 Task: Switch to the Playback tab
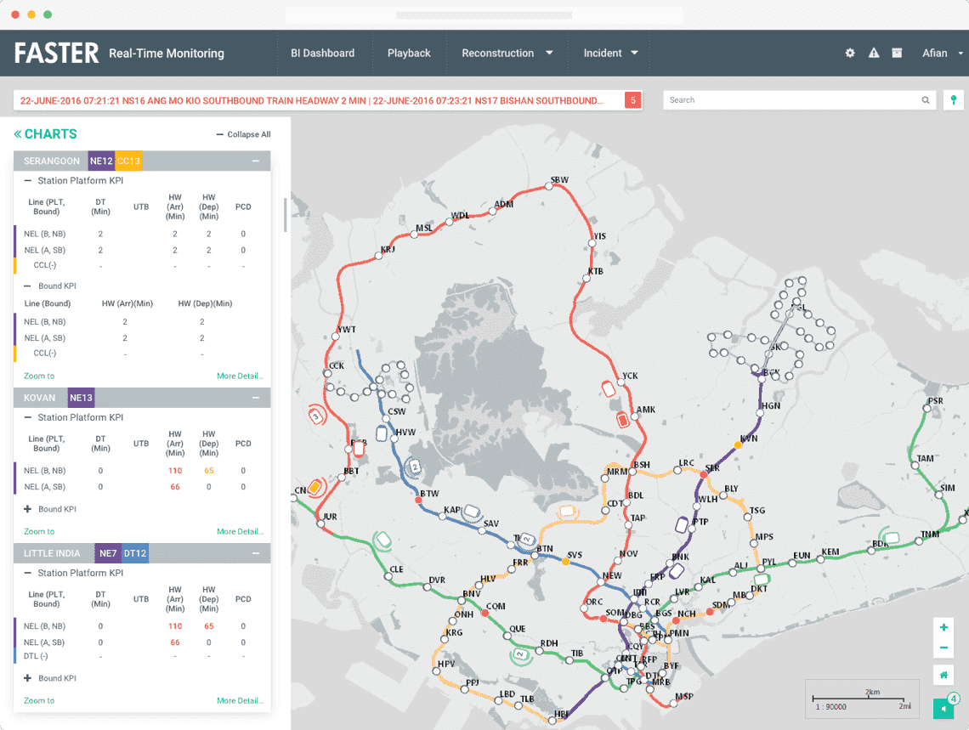(x=409, y=53)
